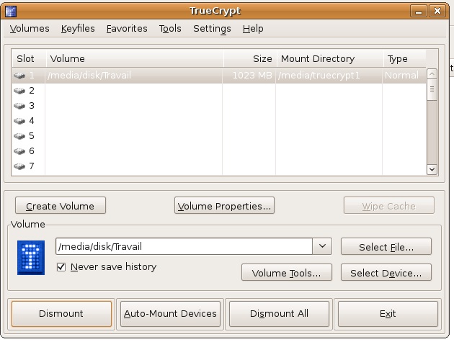
Task: Open the Volumes menu
Action: coord(30,29)
